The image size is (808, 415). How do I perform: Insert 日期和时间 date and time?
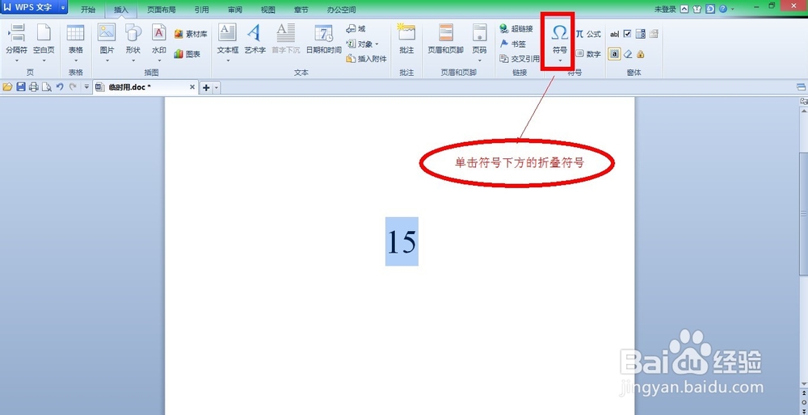324,40
